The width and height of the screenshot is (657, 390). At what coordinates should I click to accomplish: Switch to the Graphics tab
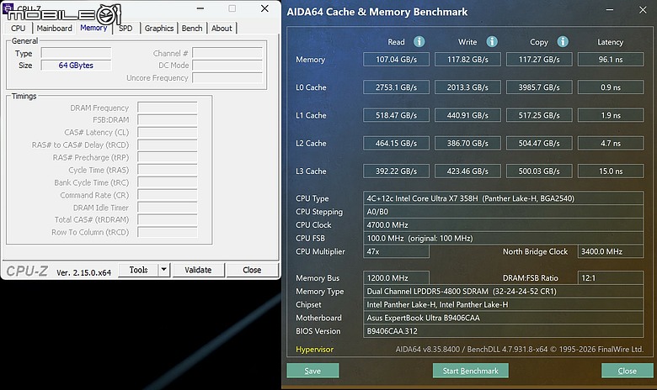[x=159, y=28]
